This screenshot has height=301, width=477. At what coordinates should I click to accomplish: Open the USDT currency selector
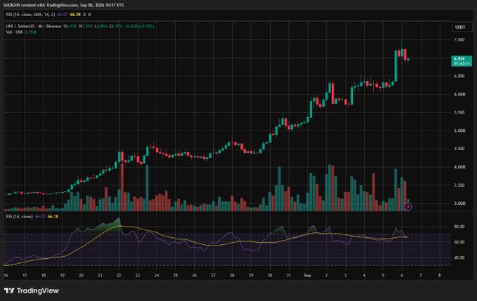462,27
